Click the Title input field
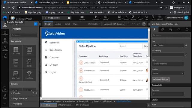The height and width of the screenshot is (108, 192). 168,45
